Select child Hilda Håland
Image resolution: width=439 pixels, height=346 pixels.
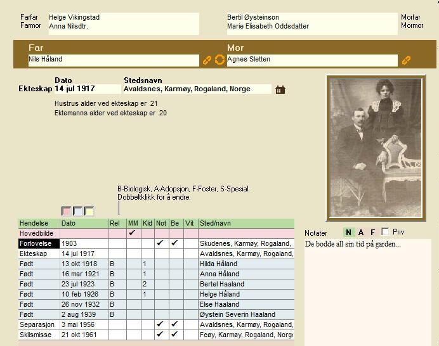click(x=218, y=264)
